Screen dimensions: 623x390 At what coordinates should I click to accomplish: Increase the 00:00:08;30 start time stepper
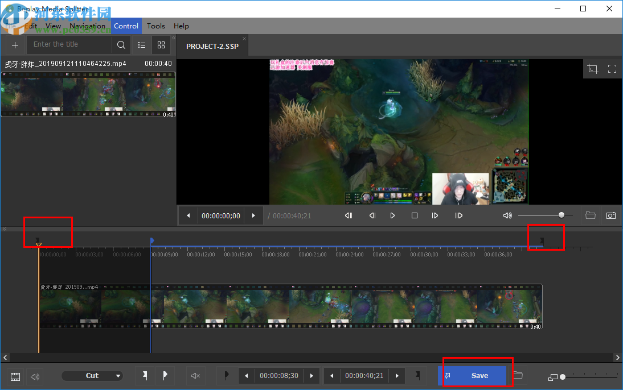tap(311, 376)
